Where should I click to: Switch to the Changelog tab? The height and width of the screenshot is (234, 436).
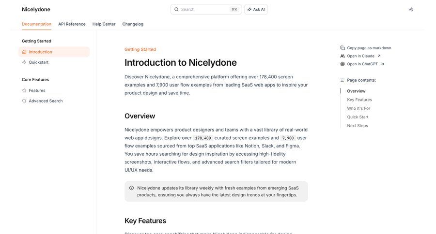(x=133, y=24)
